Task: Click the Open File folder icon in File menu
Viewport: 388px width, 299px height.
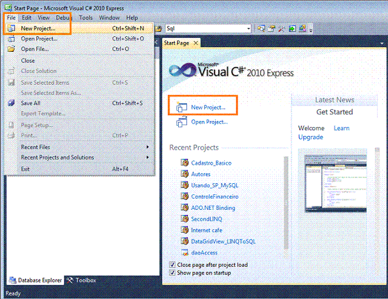Action: [x=11, y=49]
